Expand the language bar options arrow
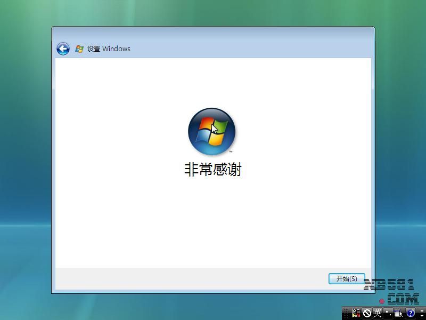 point(421,316)
